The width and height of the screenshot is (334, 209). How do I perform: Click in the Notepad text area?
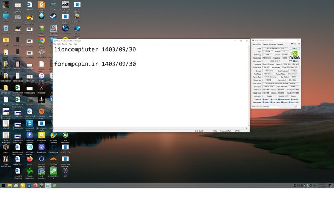[x=151, y=99]
